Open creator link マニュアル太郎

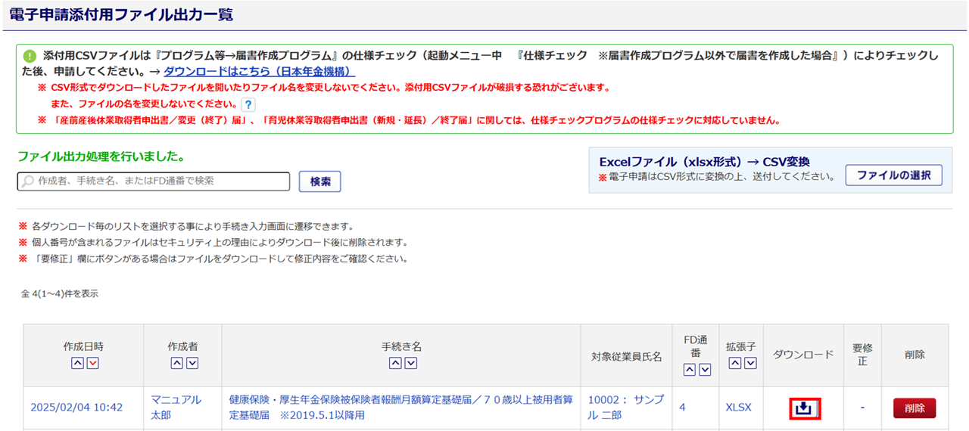(x=176, y=408)
